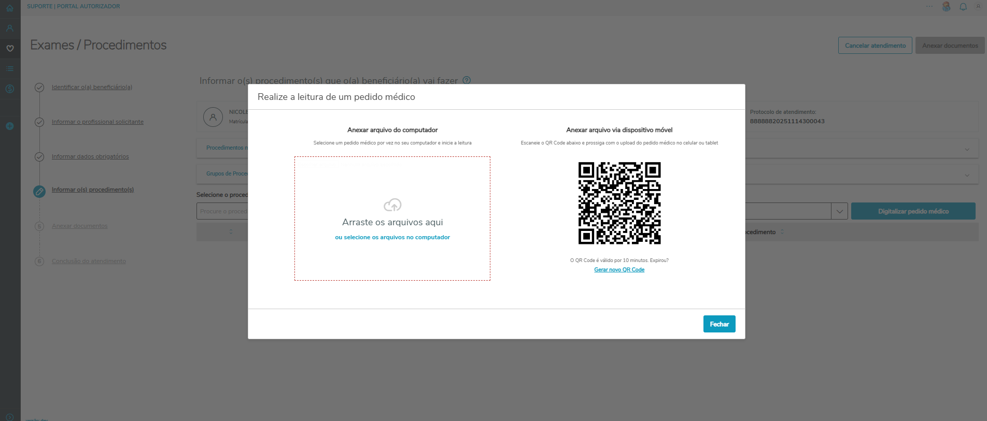Viewport: 987px width, 421px height.
Task: Open the procedure search dropdown arrow
Action: (x=839, y=211)
